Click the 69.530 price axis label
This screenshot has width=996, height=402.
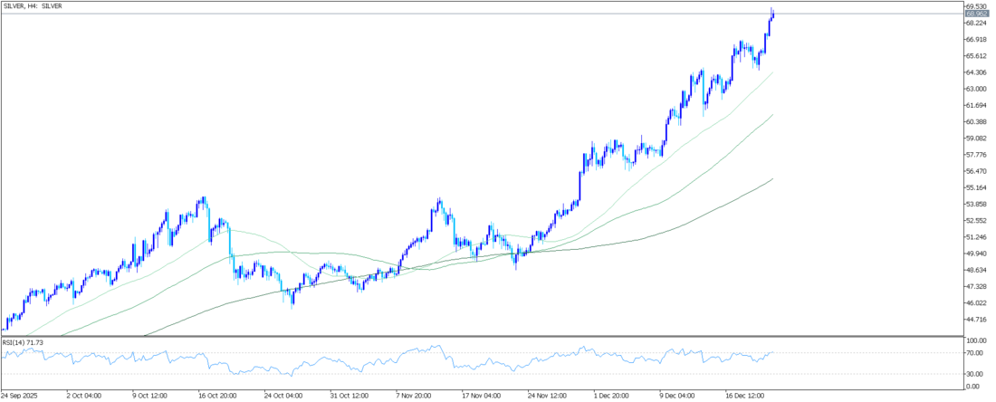[x=975, y=6]
